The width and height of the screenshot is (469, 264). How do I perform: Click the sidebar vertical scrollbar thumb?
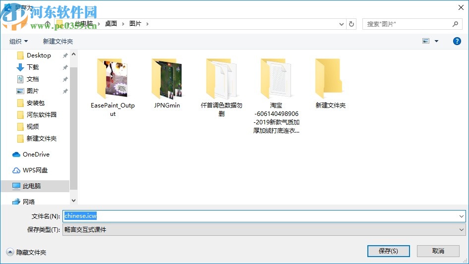pos(73,129)
